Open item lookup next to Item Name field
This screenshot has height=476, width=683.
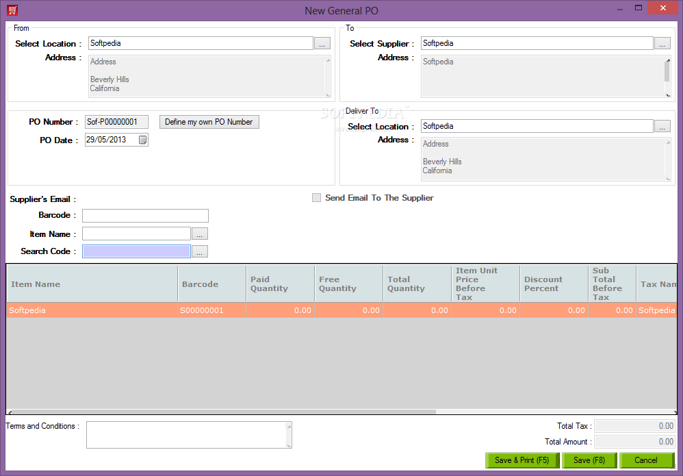(x=200, y=234)
